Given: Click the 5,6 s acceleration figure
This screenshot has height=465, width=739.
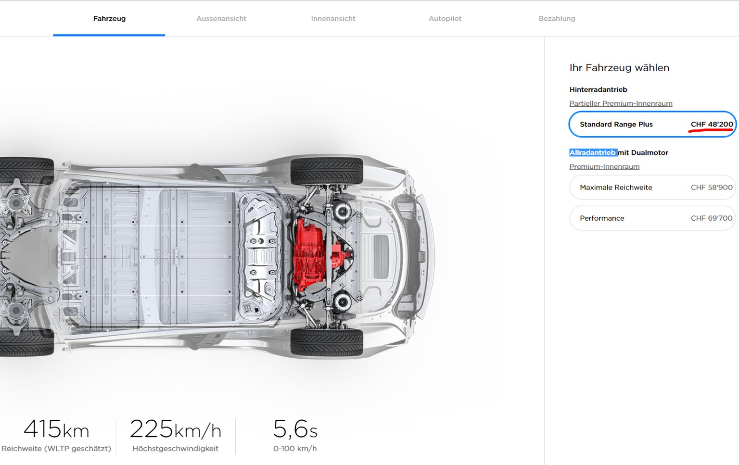Looking at the screenshot, I should point(295,429).
